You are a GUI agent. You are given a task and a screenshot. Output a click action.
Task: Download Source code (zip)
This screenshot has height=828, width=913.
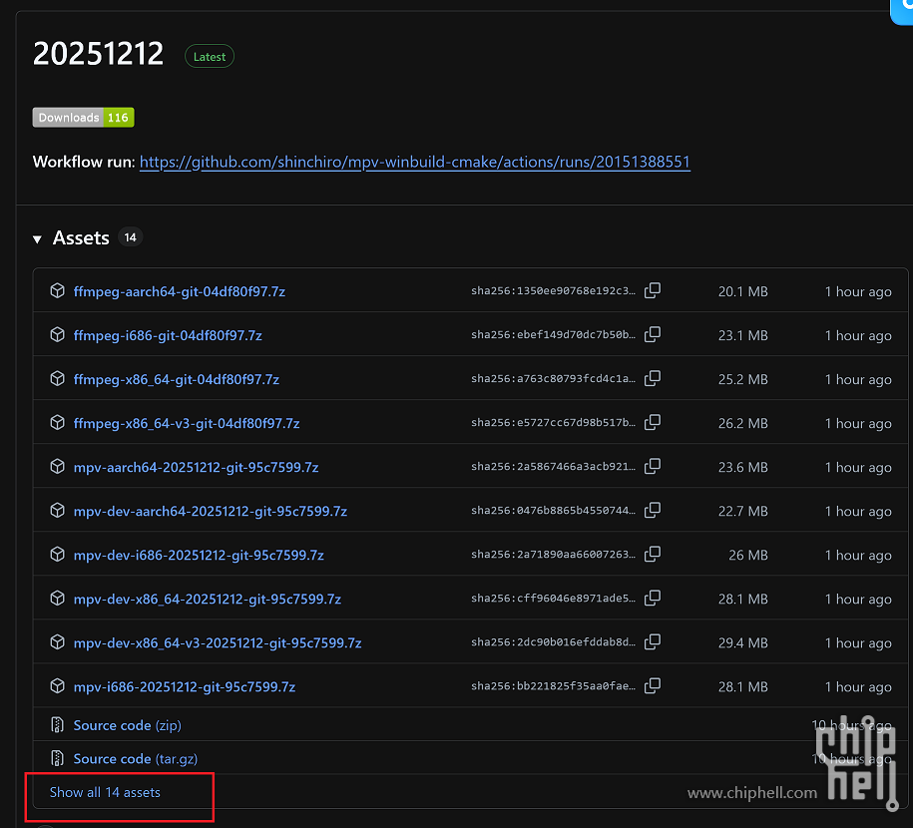coord(127,725)
